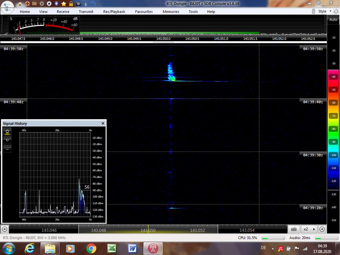Click the splitter dots below frequency scale

click(x=163, y=42)
